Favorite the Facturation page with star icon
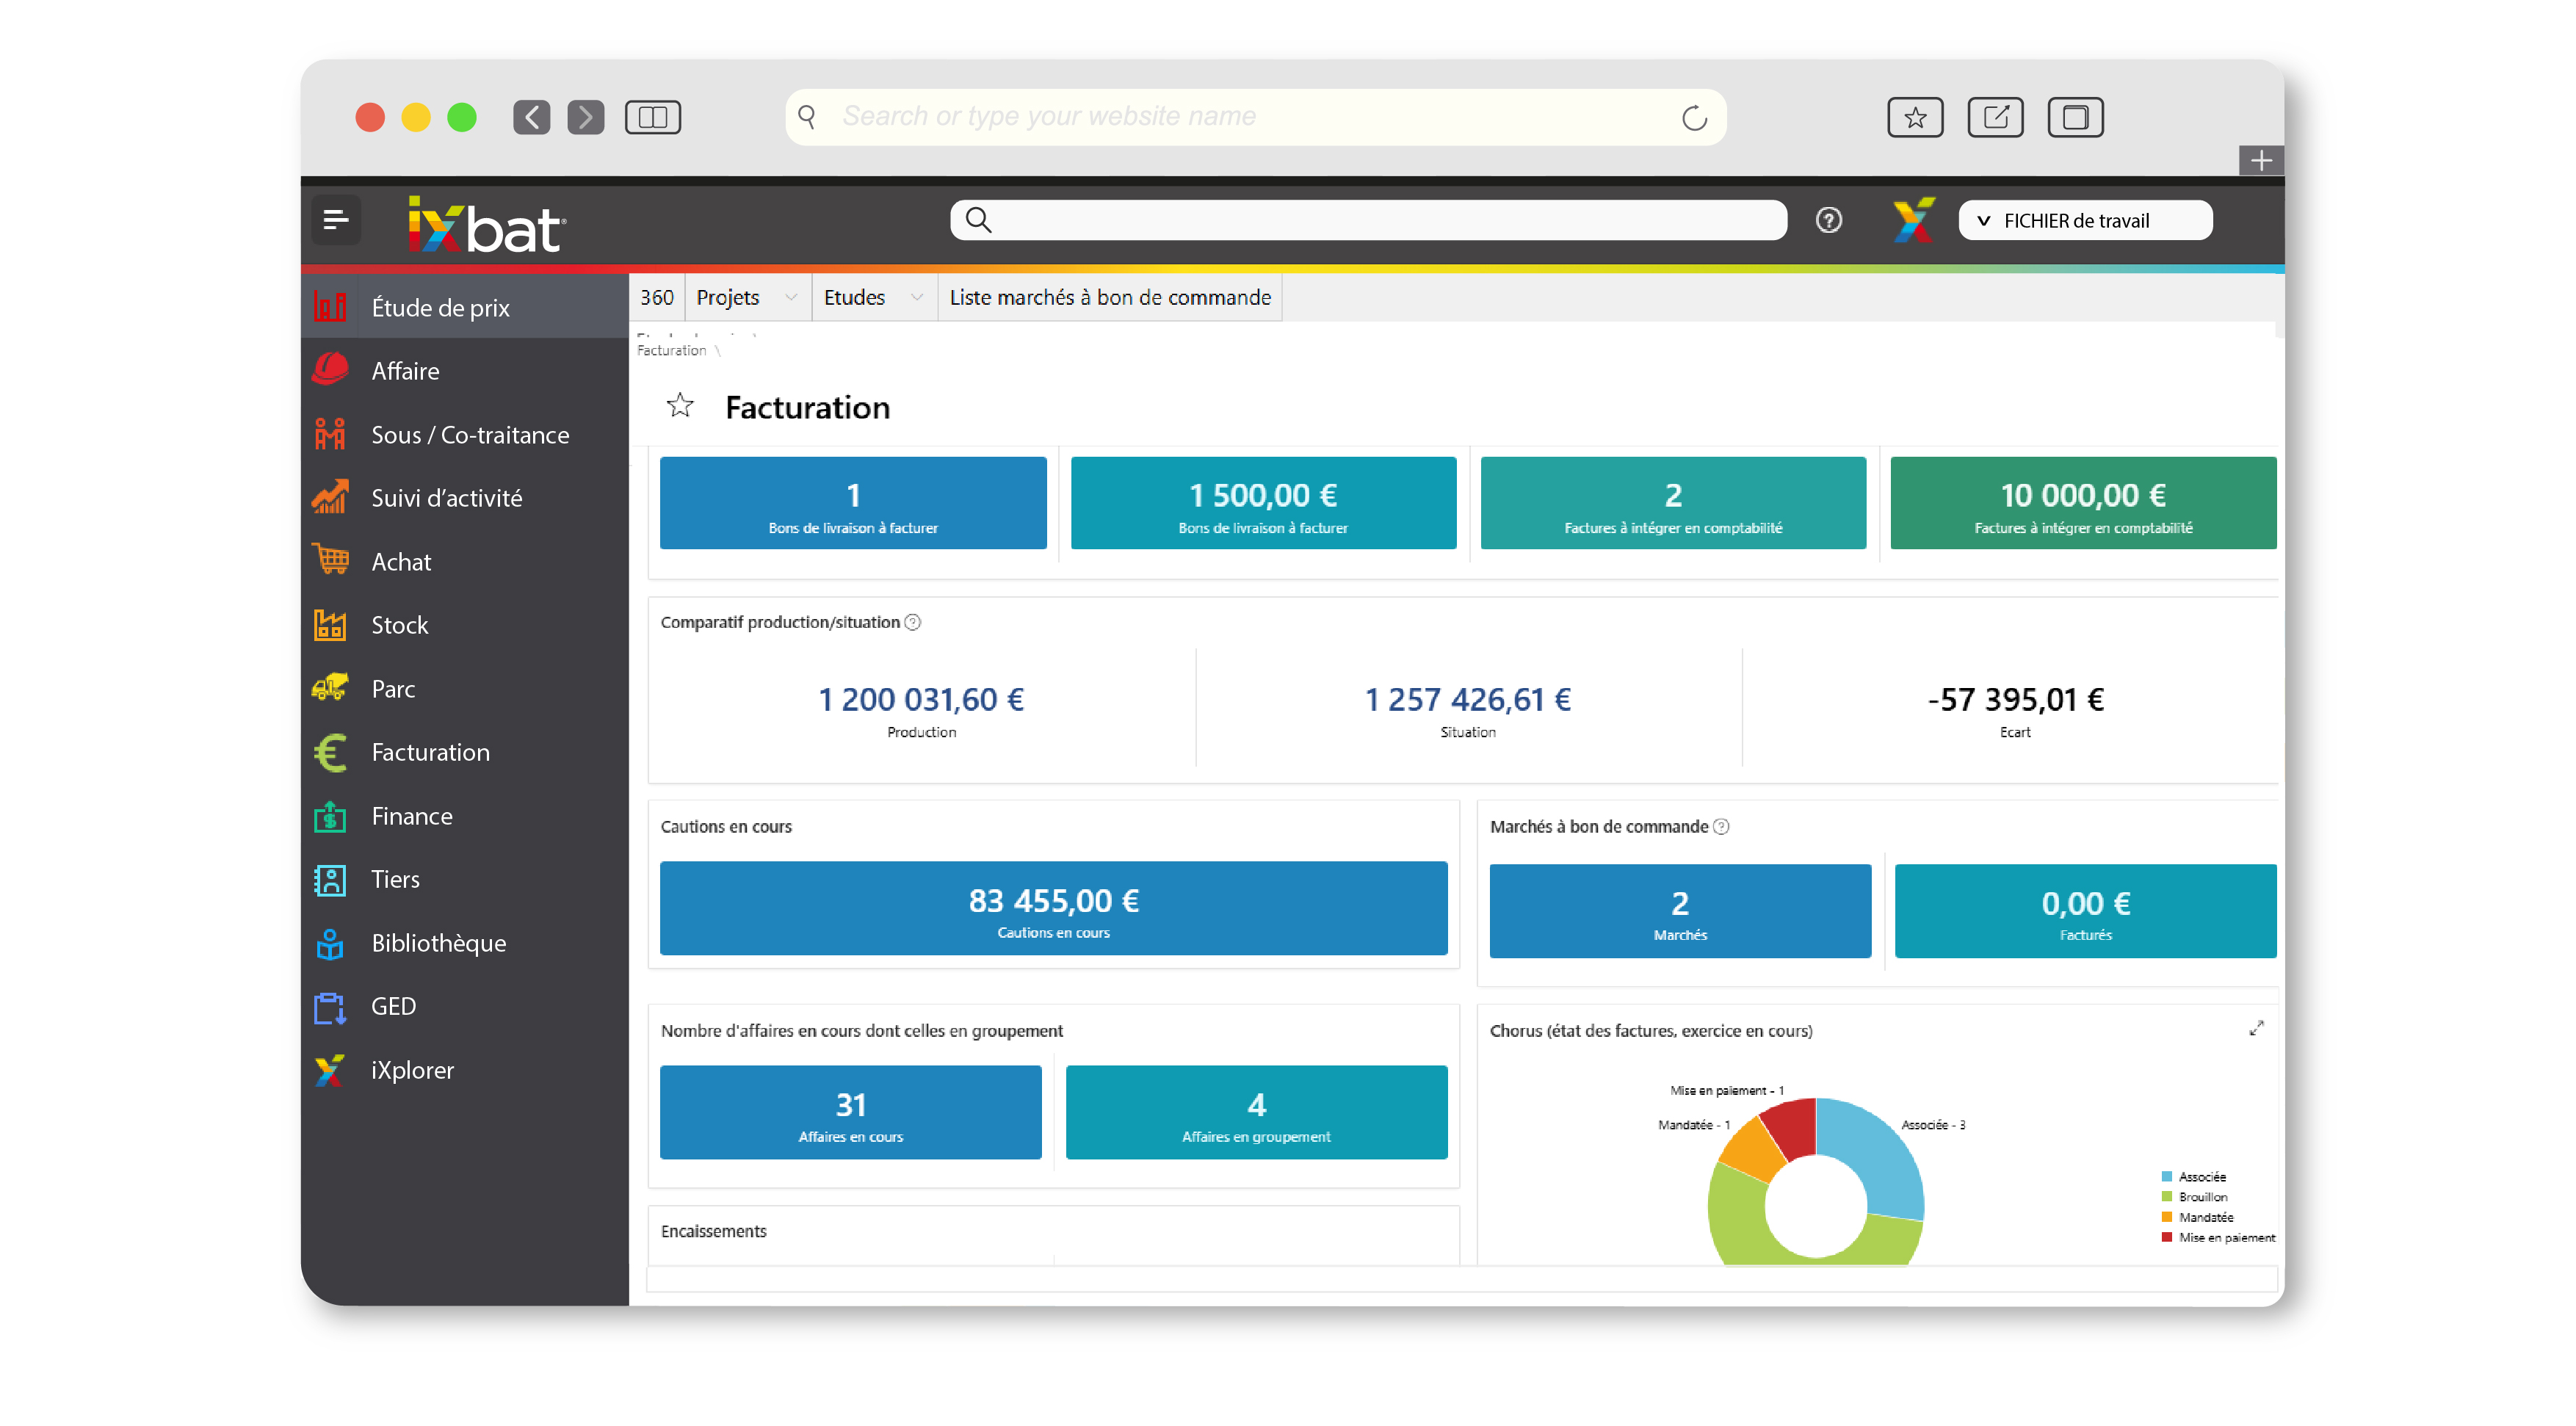Screen dimensions: 2576x1426 tap(680, 406)
